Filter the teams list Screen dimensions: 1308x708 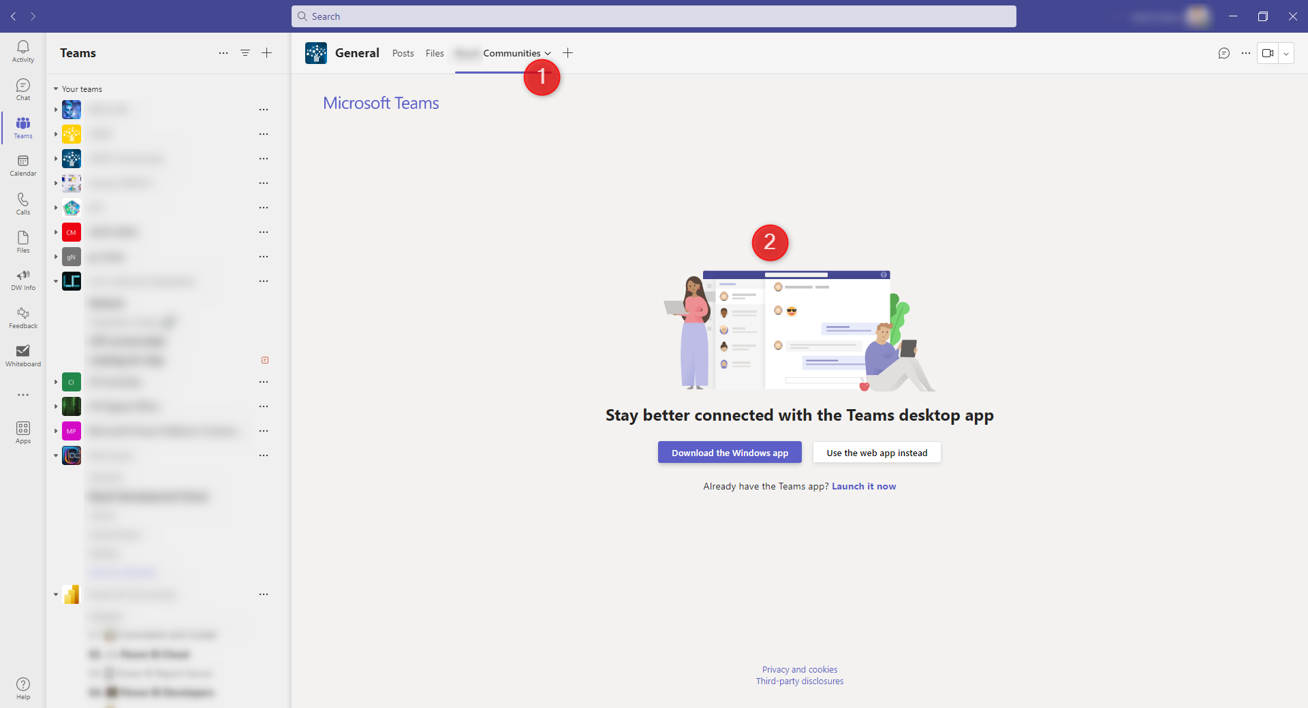point(245,52)
